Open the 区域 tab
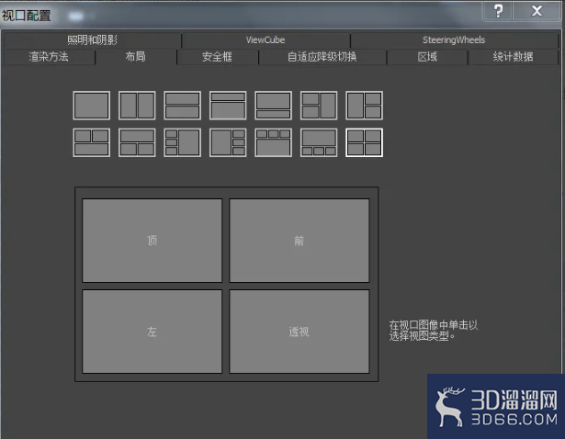565x439 pixels. click(427, 57)
